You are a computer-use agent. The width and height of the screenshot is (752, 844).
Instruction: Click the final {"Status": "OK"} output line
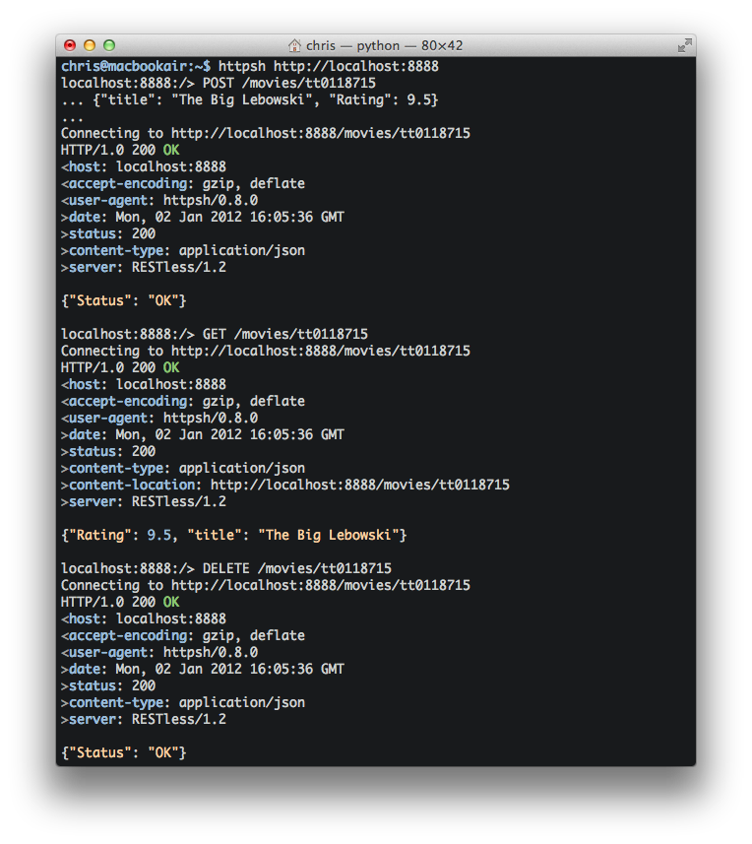tap(124, 752)
